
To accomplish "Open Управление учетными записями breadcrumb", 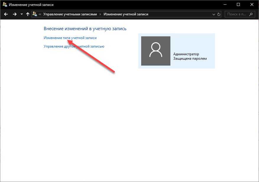I will click(70, 14).
